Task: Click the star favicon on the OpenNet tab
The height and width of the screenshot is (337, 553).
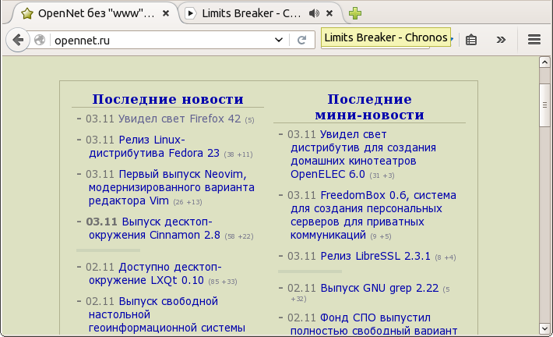Action: [x=26, y=13]
